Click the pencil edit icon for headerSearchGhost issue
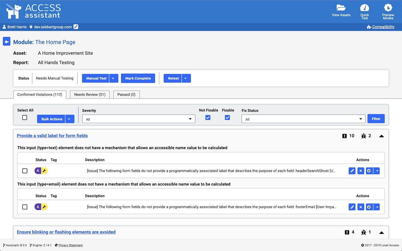 click(352, 171)
